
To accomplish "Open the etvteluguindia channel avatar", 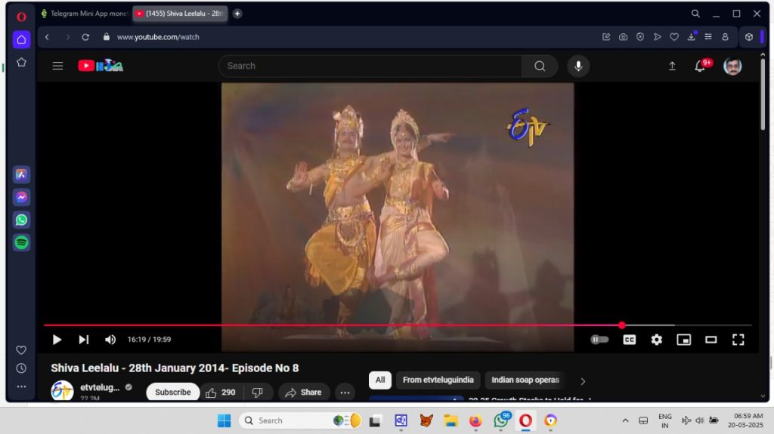I will coord(62,391).
